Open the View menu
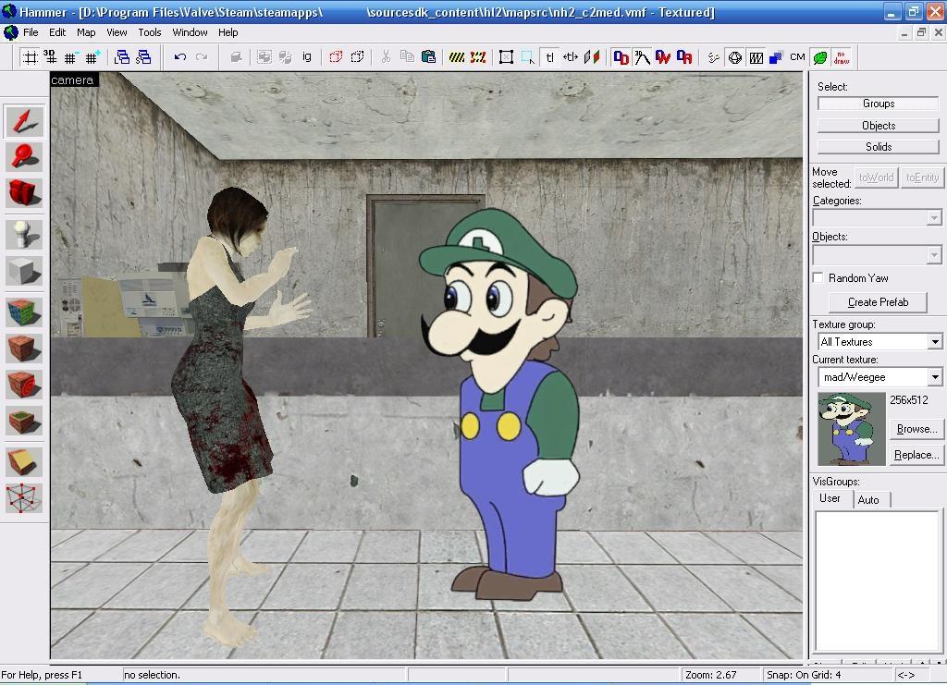947x685 pixels. tap(117, 32)
